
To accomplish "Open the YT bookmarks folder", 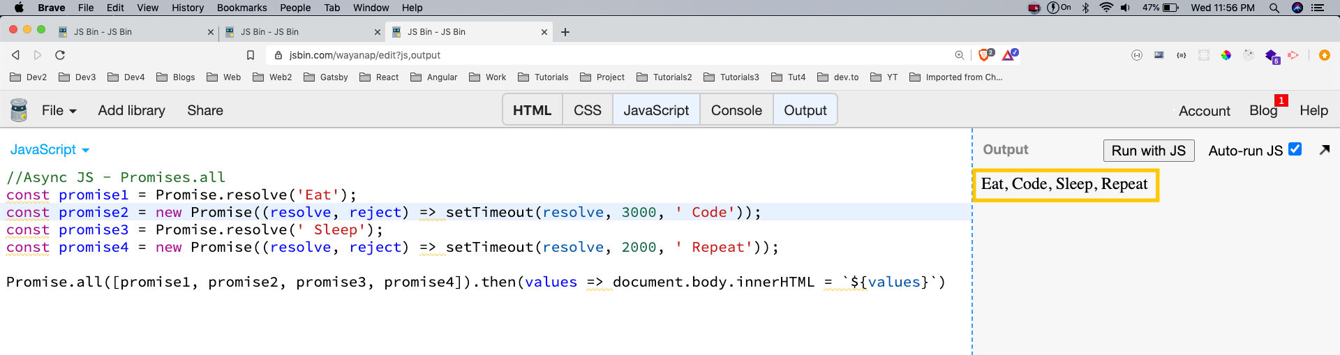I will tap(884, 77).
